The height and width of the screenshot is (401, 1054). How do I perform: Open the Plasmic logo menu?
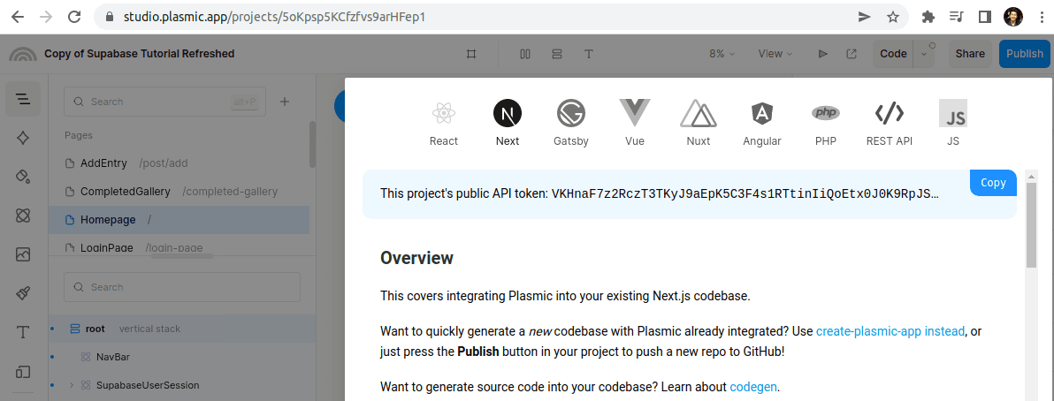[23, 55]
